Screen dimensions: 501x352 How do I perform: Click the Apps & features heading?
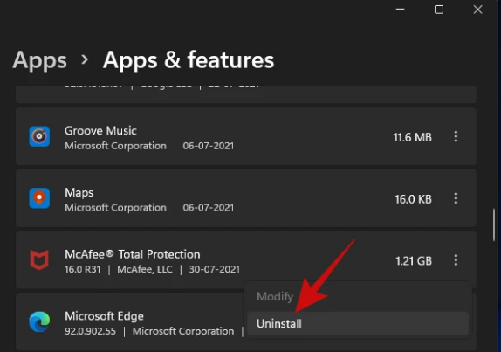[x=189, y=59]
